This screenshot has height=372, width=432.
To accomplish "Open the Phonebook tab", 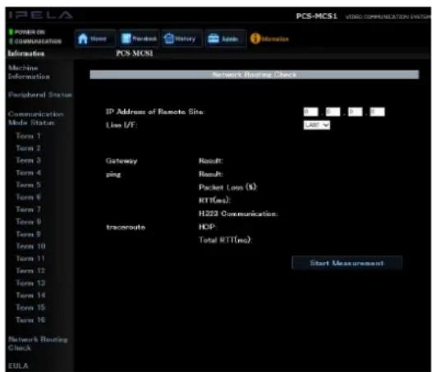I will coord(139,39).
